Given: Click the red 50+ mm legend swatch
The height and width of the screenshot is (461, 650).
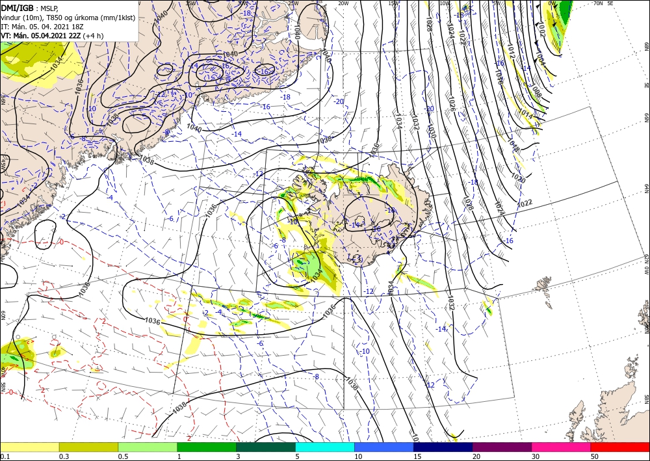Looking at the screenshot, I should 620,447.
